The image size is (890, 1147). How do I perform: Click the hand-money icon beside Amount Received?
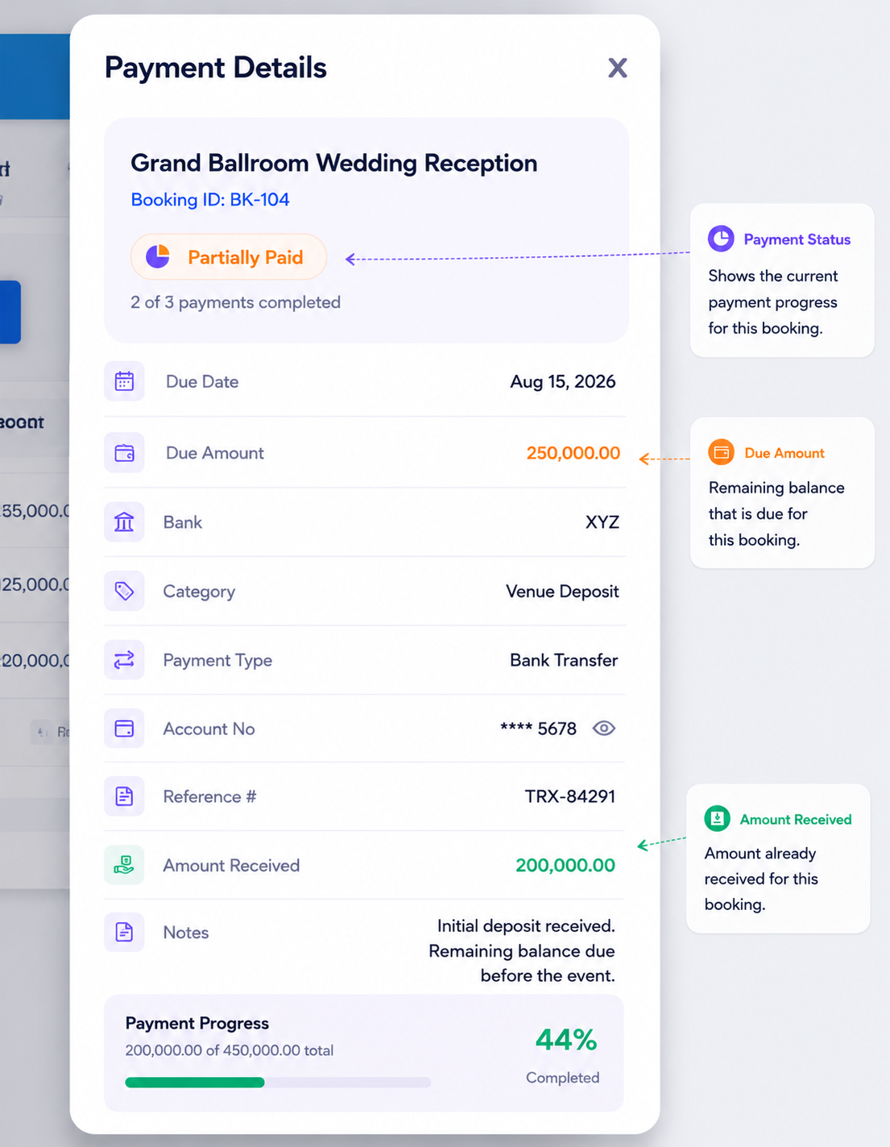click(124, 865)
